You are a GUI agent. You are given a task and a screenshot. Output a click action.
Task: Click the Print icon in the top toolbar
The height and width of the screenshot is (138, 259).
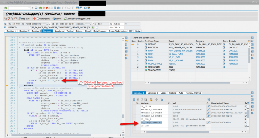(52, 8)
